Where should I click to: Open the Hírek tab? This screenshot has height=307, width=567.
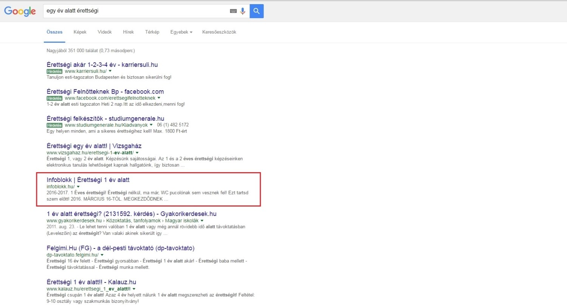(x=129, y=32)
